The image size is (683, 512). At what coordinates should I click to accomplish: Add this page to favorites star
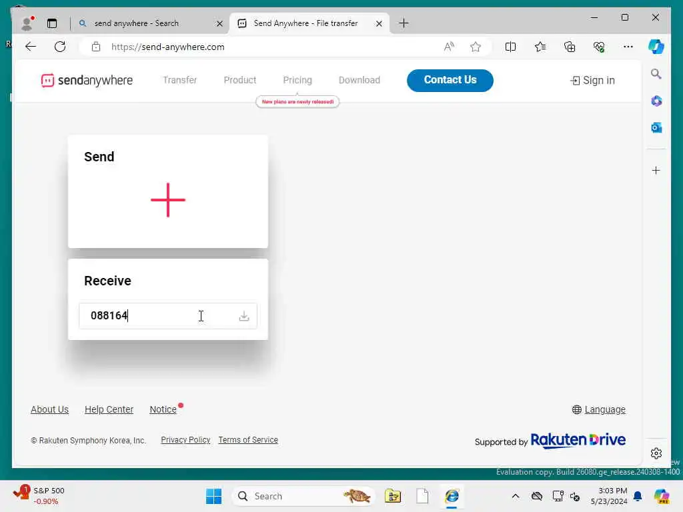pos(475,47)
